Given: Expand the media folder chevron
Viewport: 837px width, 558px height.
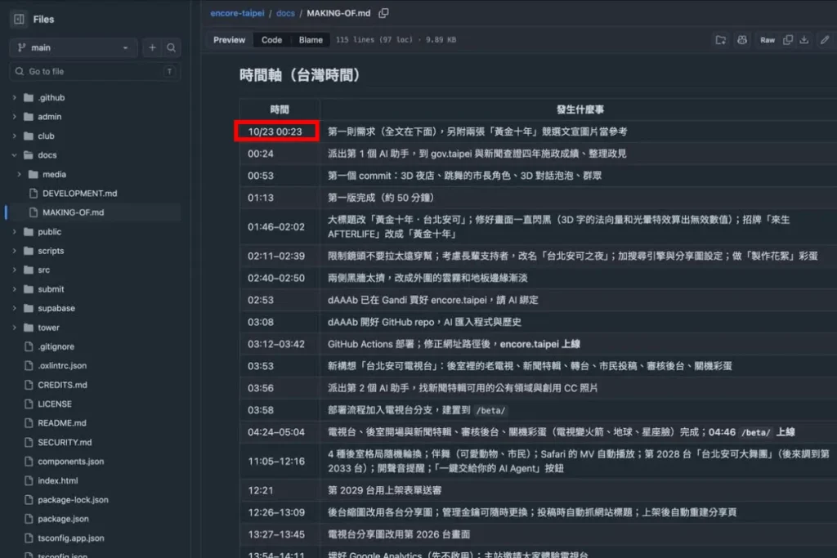Looking at the screenshot, I should pos(20,175).
